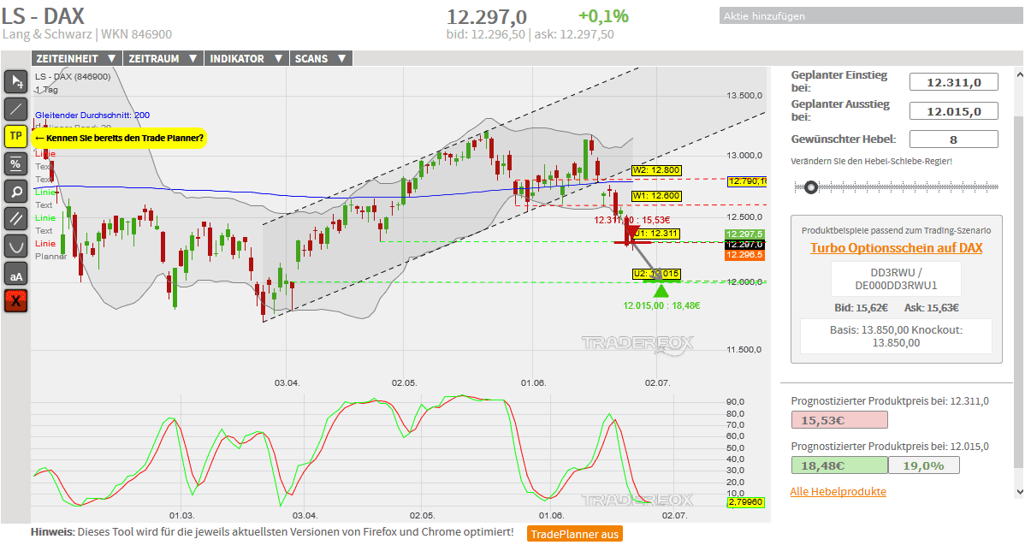This screenshot has height=545, width=1031.
Task: Click the magnifier zoom tool
Action: (x=16, y=191)
